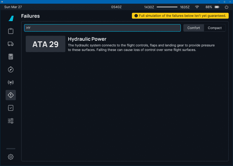
Task: Open the Presets sliders page
Action: pyautogui.click(x=11, y=121)
